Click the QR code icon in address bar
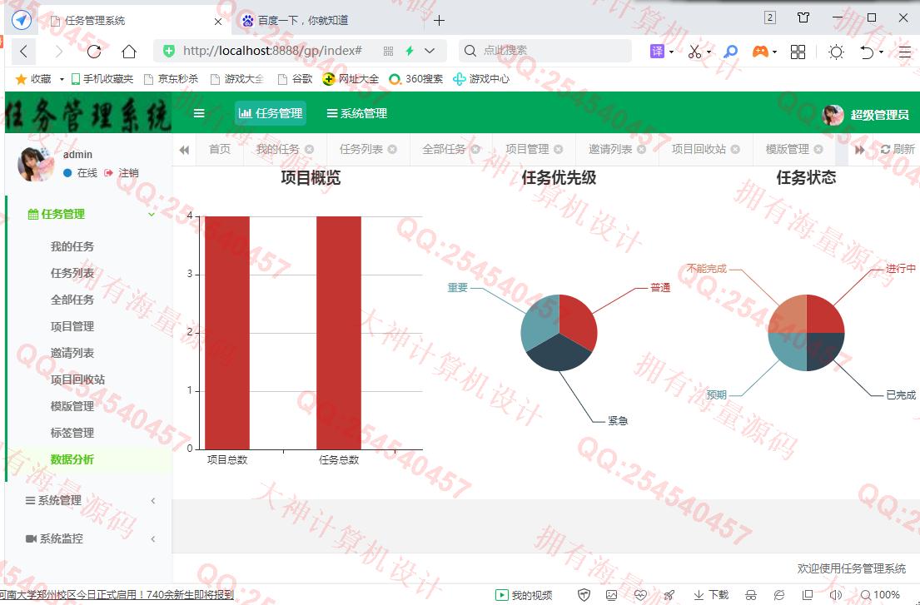 coord(388,52)
